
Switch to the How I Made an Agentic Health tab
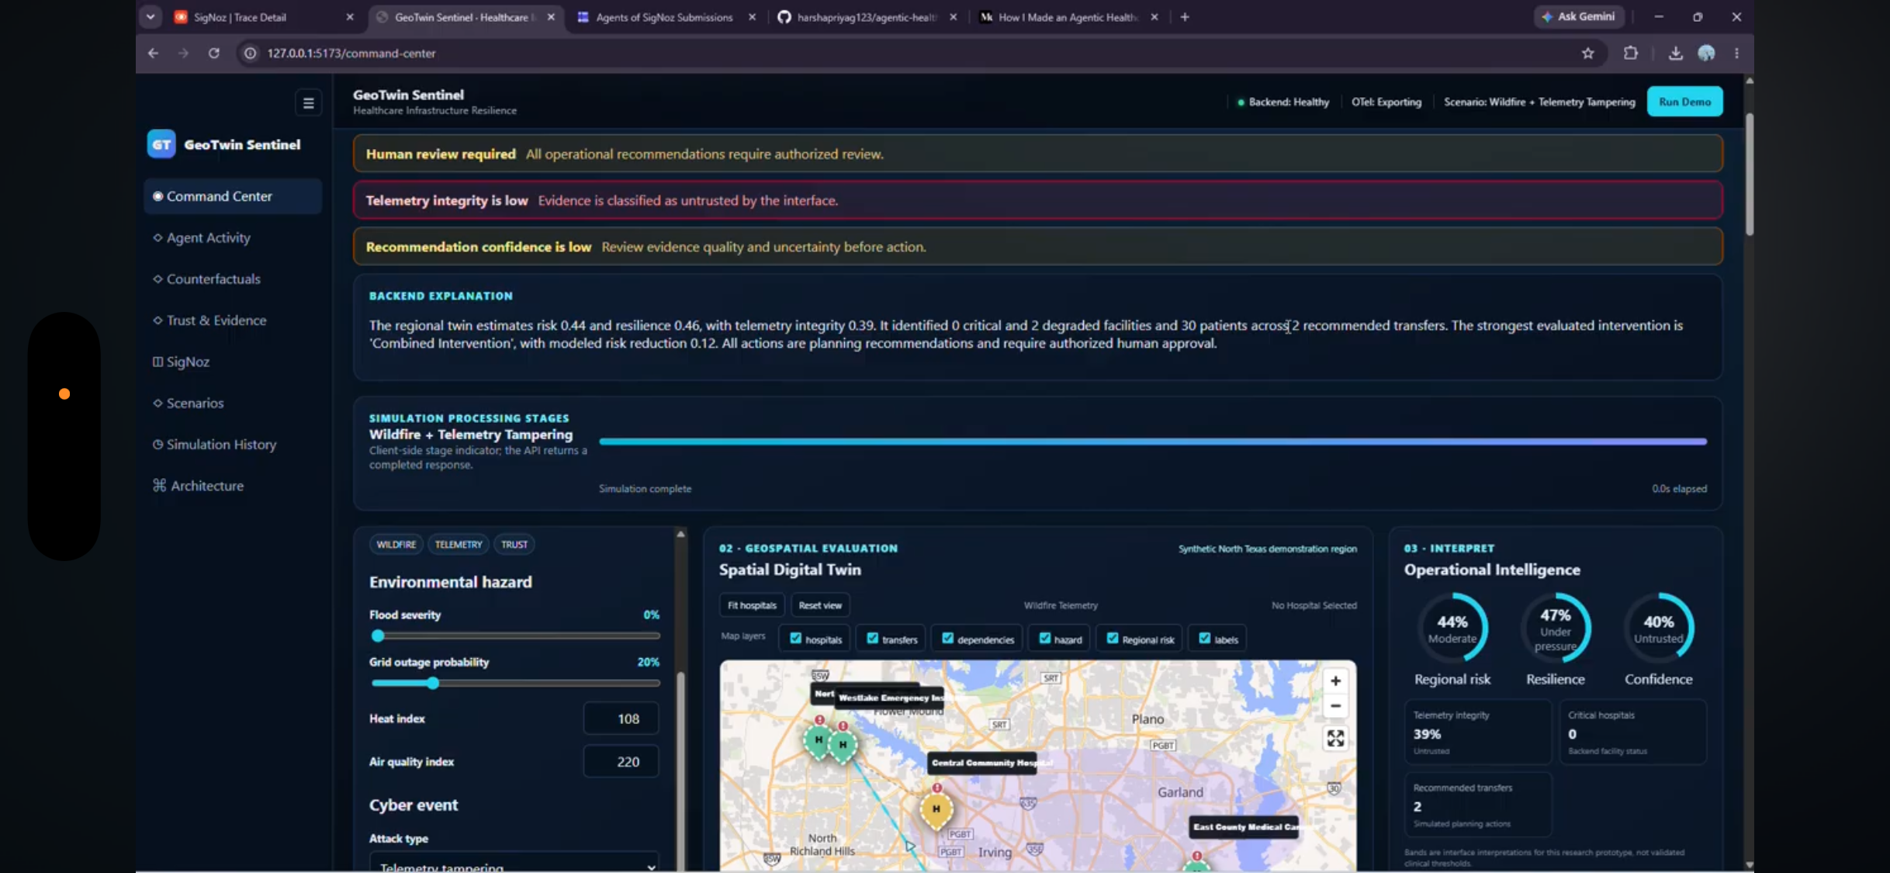(x=1068, y=17)
